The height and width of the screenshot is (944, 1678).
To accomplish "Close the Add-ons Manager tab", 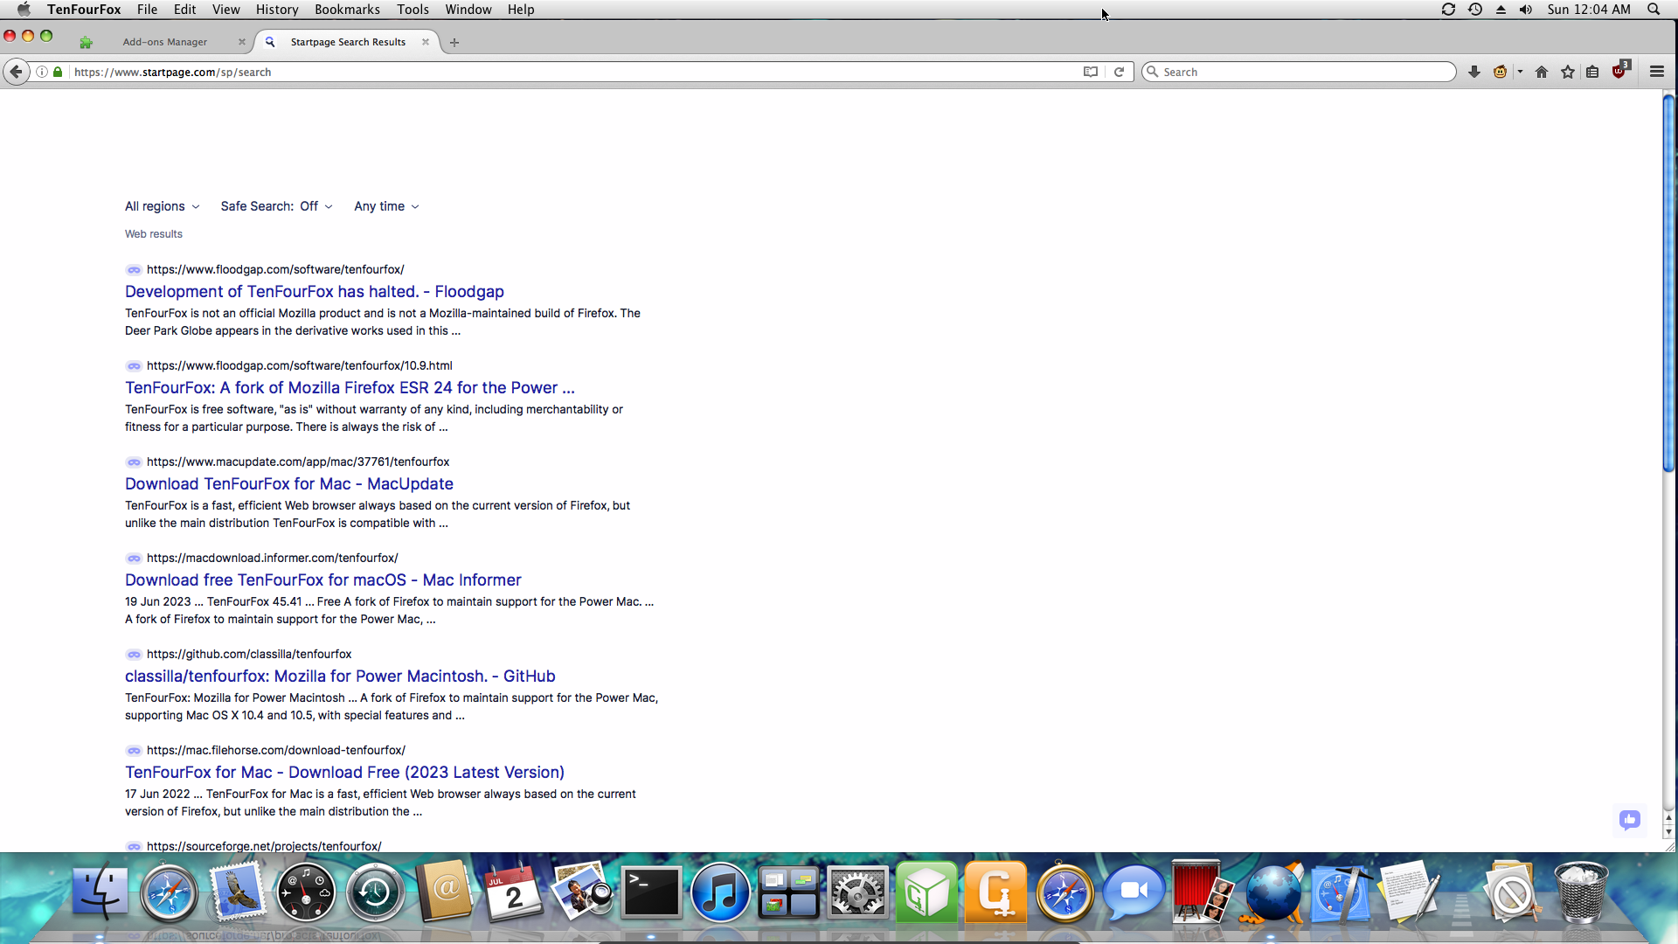I will coord(242,42).
